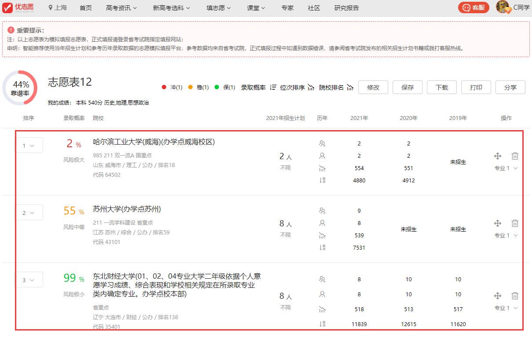Open the 专家 menu item

pos(288,8)
